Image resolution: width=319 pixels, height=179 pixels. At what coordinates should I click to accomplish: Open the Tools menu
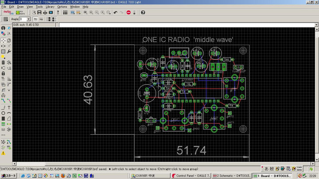point(39,7)
